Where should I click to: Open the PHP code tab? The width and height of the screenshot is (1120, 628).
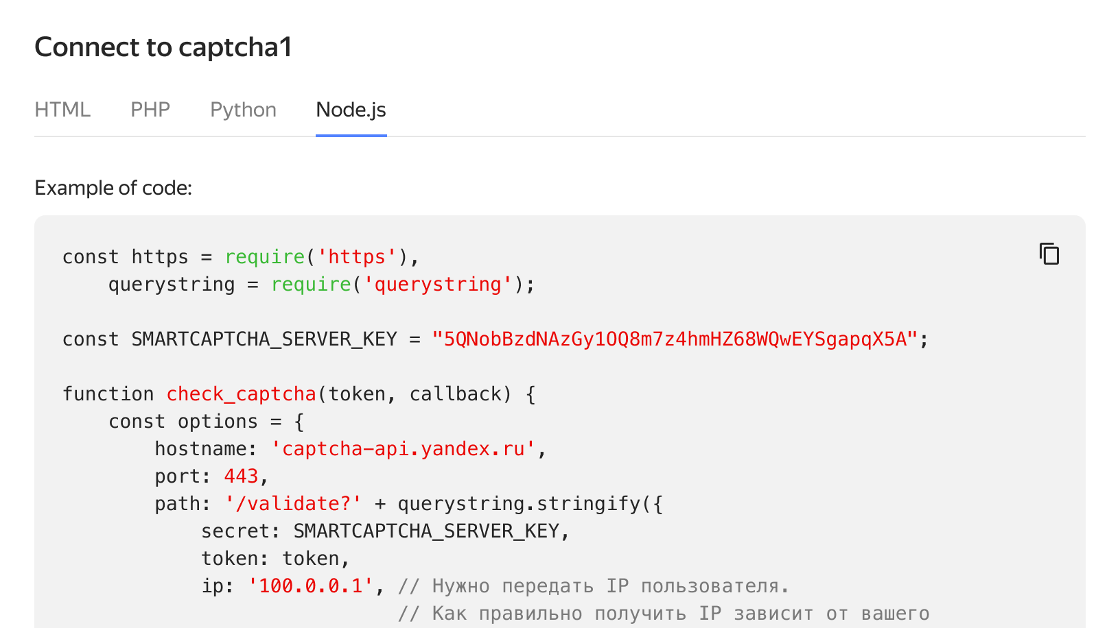point(150,110)
